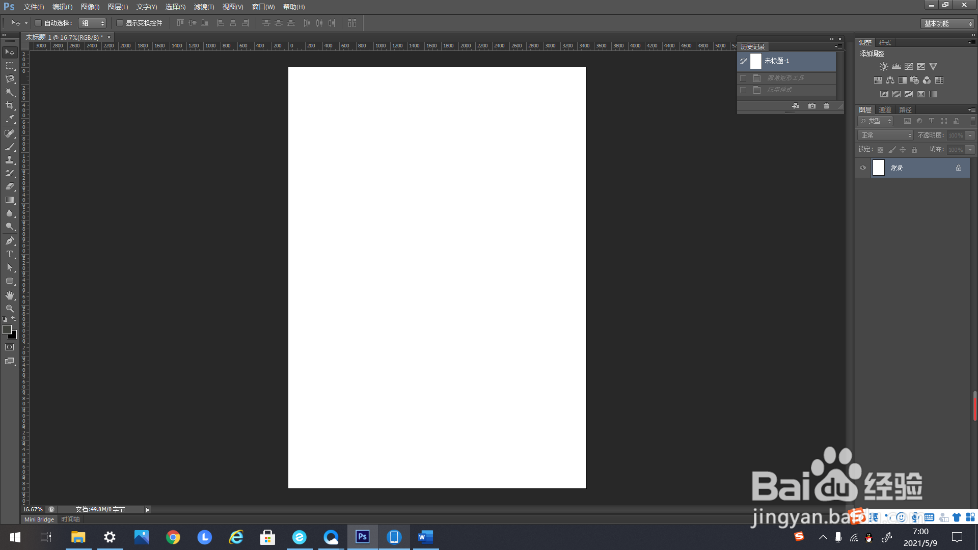Set the background color swatch

point(14,336)
